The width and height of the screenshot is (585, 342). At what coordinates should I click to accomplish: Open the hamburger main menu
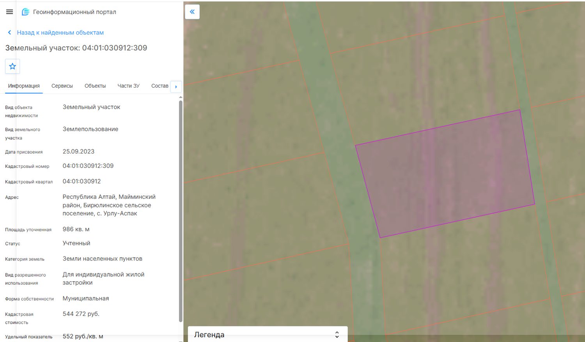click(x=10, y=12)
